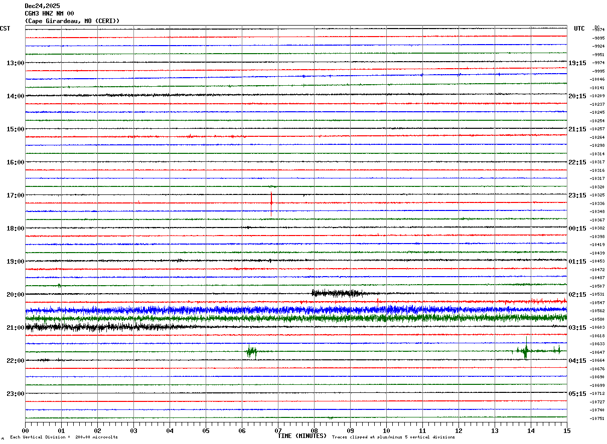Click the 19:15 UTC time label
Screen dimensions: 607x444
(x=577, y=63)
